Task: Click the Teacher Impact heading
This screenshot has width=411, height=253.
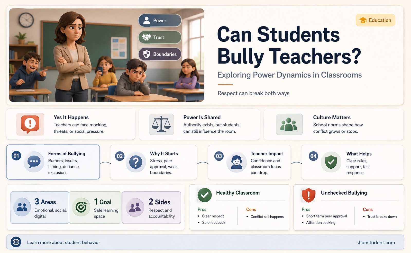Action: (267, 153)
